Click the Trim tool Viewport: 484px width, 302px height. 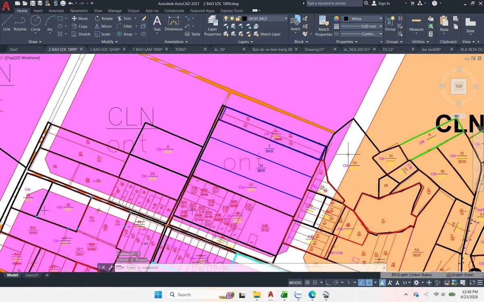click(x=124, y=19)
